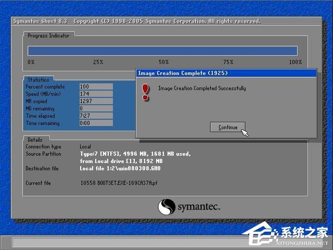Click the 75% progress marker label
333x250 pixels.
click(228, 62)
